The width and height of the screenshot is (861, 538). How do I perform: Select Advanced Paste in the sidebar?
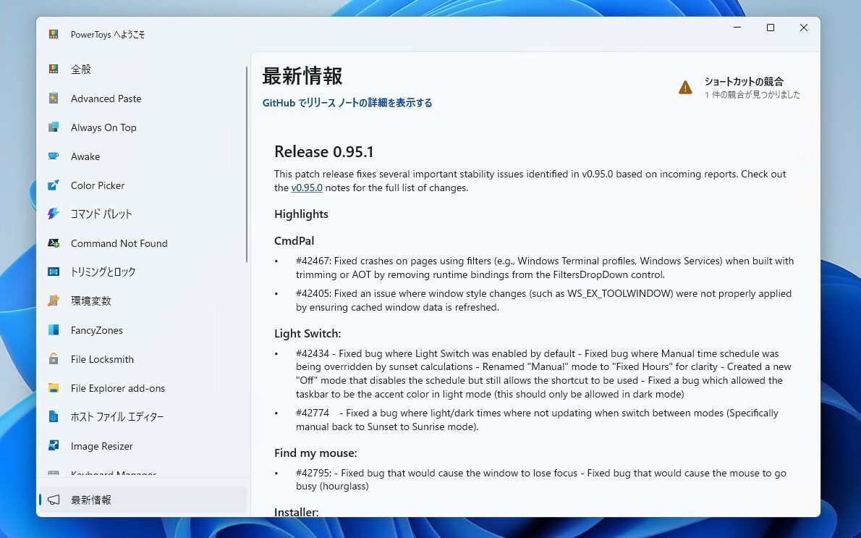pos(143,98)
